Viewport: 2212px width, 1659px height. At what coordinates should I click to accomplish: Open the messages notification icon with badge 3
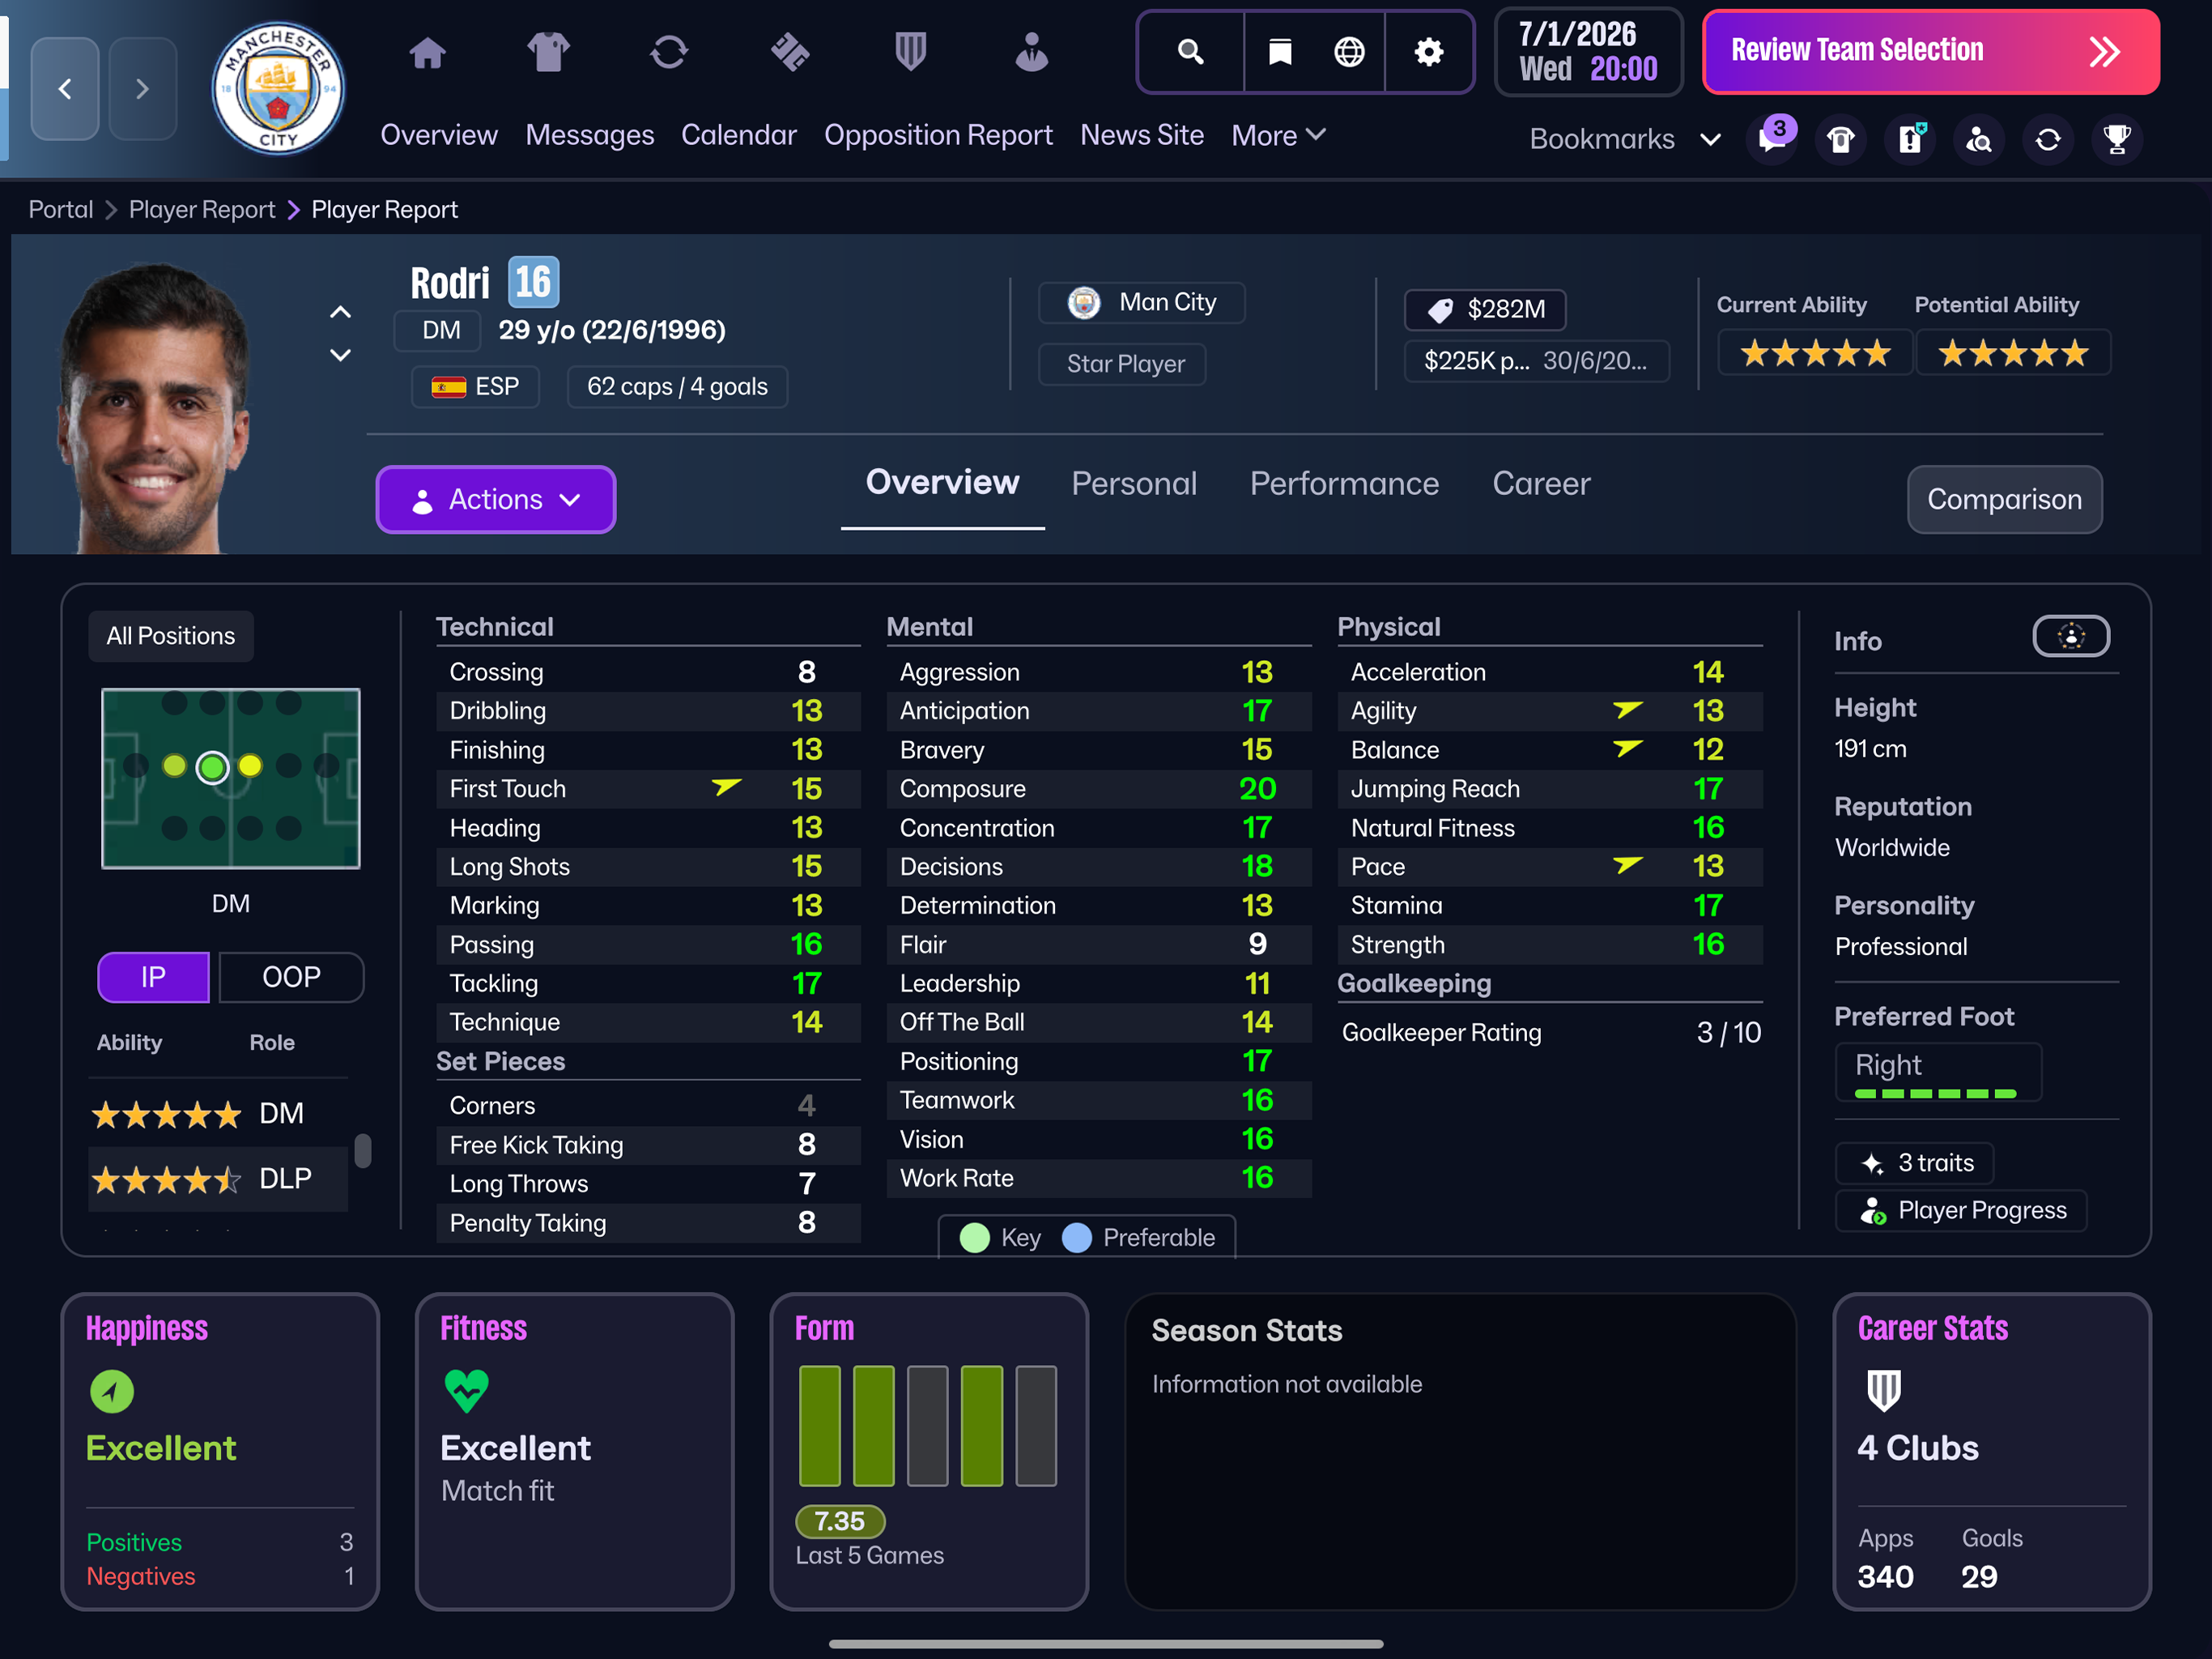point(1772,139)
